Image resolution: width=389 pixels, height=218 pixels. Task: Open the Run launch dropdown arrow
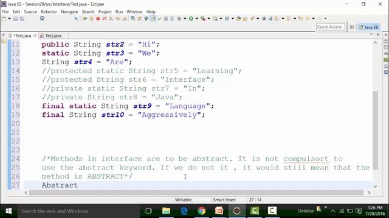197,19
